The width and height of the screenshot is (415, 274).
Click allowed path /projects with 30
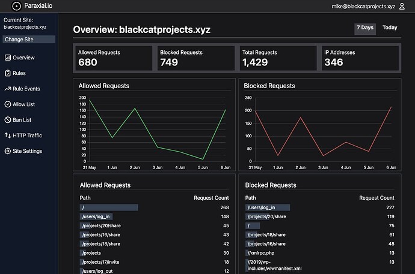click(155, 253)
